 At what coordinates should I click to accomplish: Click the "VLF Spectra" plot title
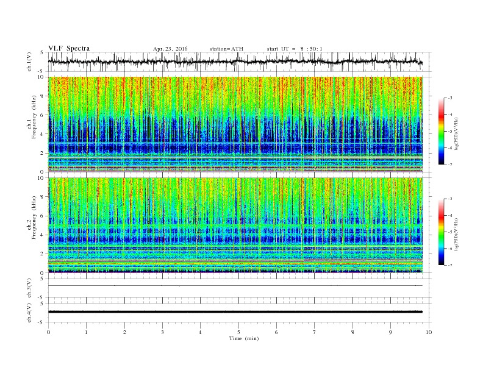[x=69, y=48]
